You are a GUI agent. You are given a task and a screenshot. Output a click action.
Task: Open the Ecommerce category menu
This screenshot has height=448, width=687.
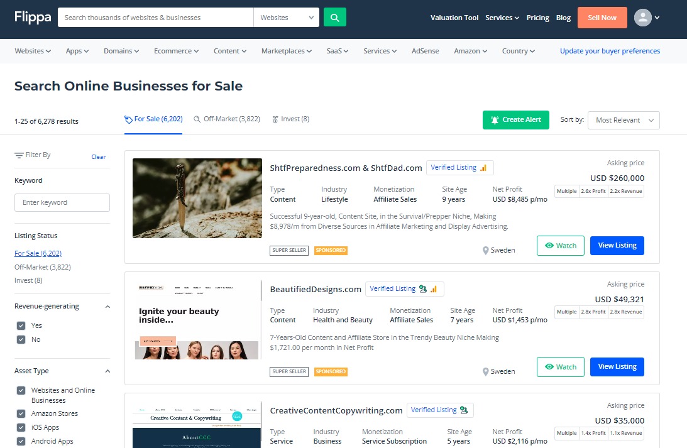click(x=176, y=51)
